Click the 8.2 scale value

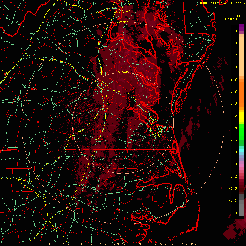coord(234,55)
